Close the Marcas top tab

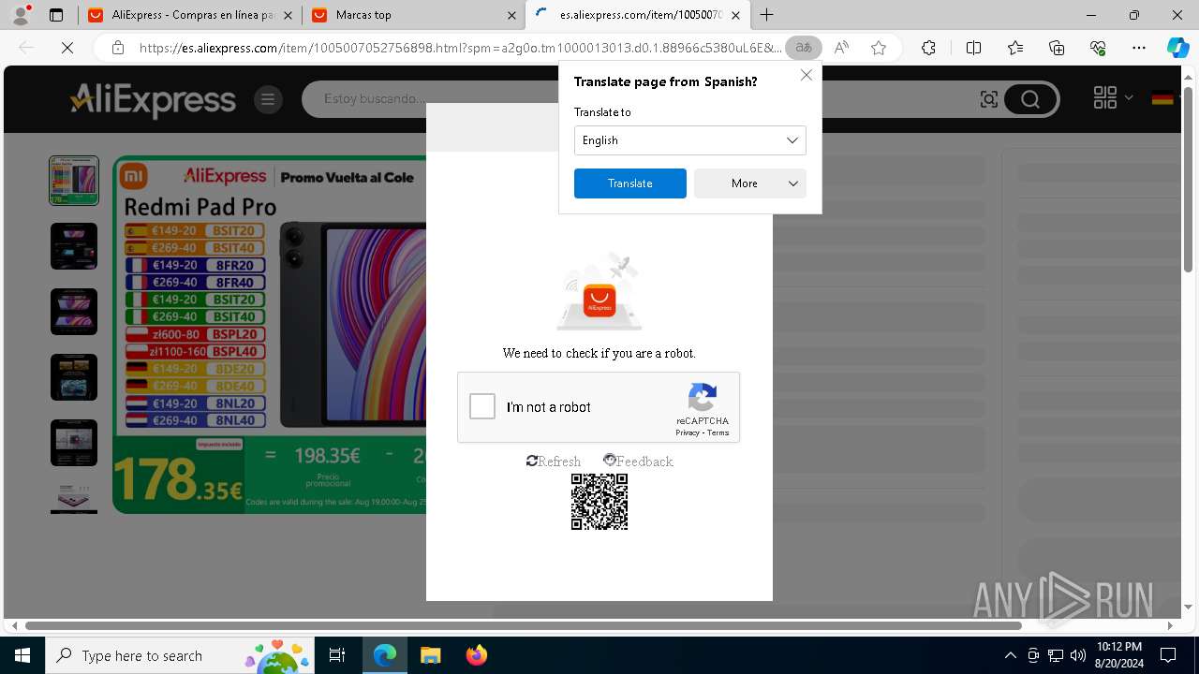point(511,15)
